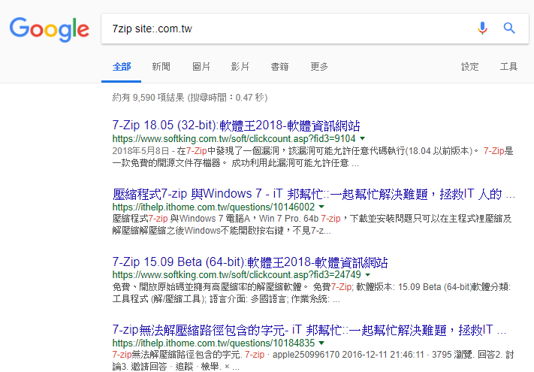
Task: Switch to the 新聞 tab
Action: 161,67
